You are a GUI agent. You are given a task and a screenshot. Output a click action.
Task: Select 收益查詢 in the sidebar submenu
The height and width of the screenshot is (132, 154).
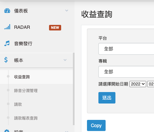37,77
